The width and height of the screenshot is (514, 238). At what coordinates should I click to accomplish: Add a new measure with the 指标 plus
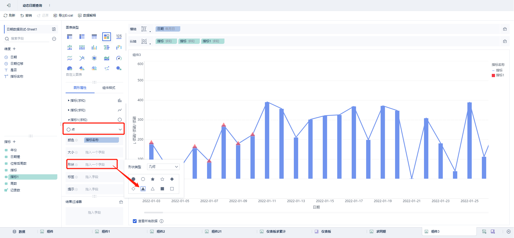[x=14, y=142]
